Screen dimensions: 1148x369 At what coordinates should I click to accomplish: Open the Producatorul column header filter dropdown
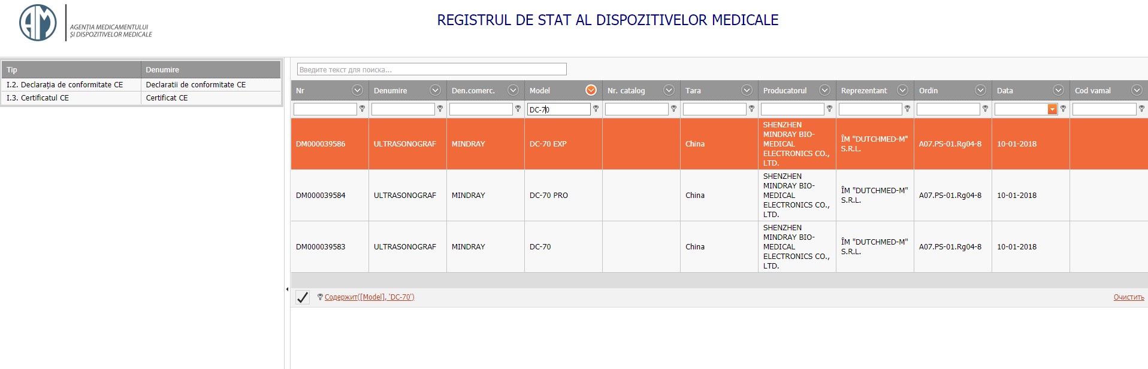[824, 90]
